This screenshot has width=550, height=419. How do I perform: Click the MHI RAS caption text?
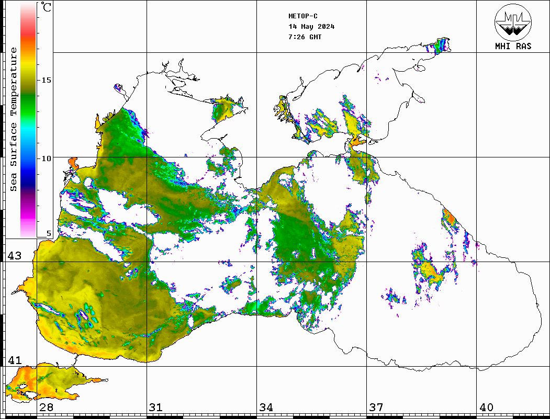[513, 46]
